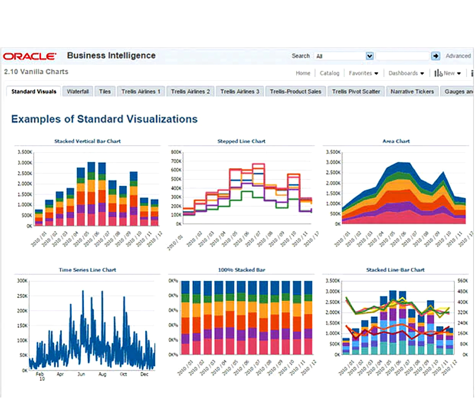Click the Time Series Line Chart title
The width and height of the screenshot is (475, 402).
pyautogui.click(x=87, y=270)
